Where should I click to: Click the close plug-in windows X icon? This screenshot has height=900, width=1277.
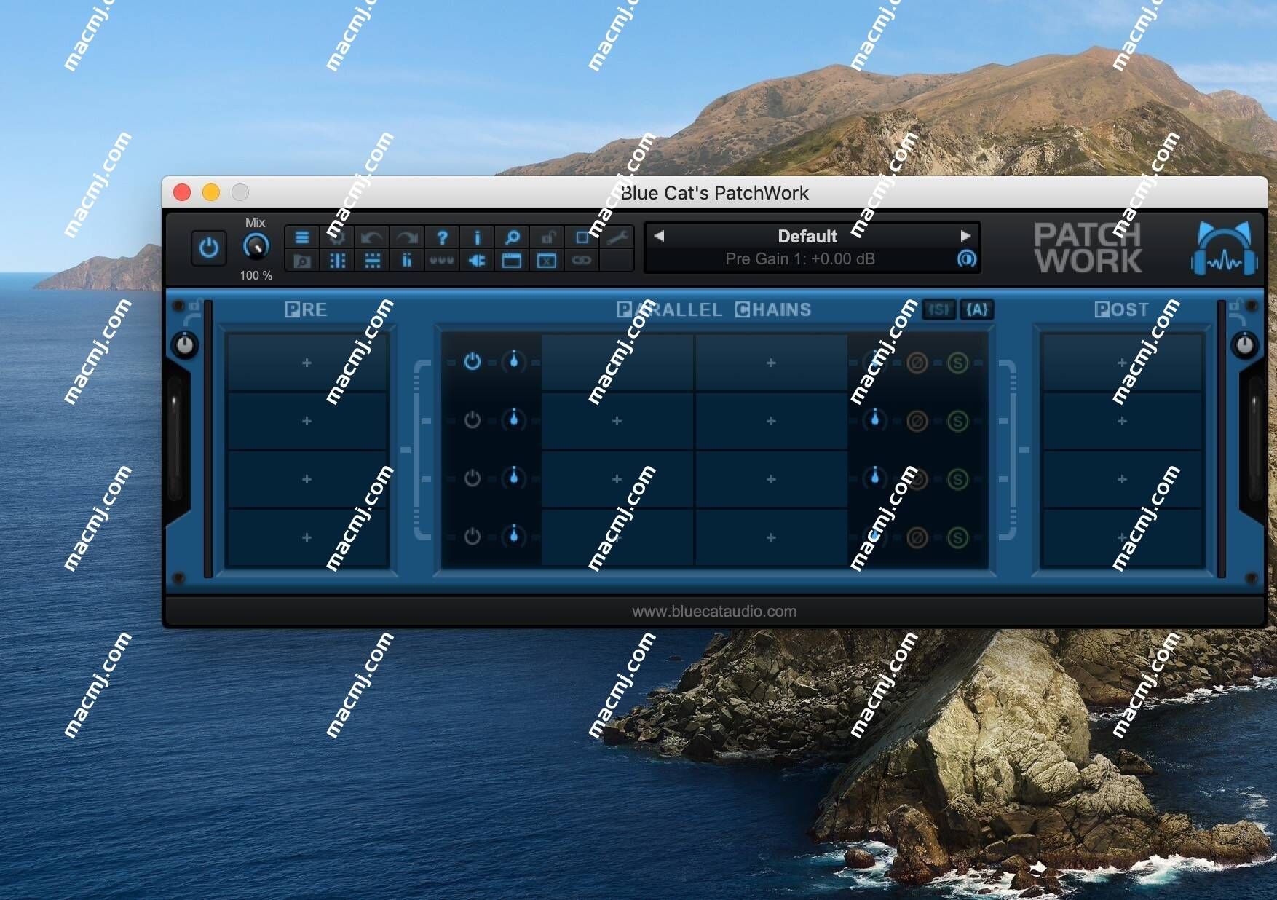tap(547, 261)
